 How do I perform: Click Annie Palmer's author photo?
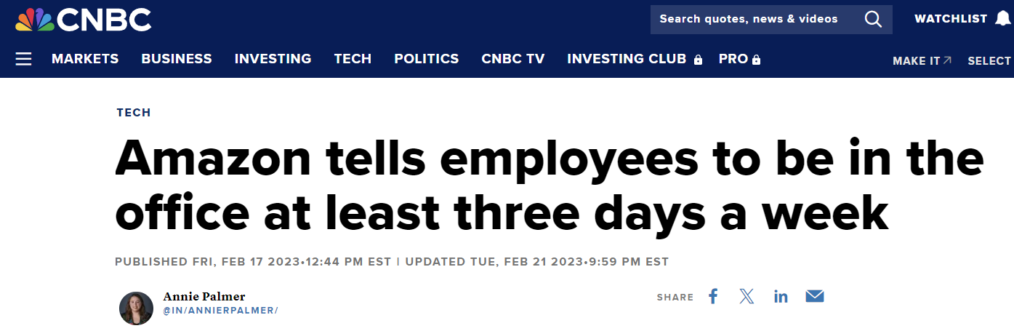[136, 308]
